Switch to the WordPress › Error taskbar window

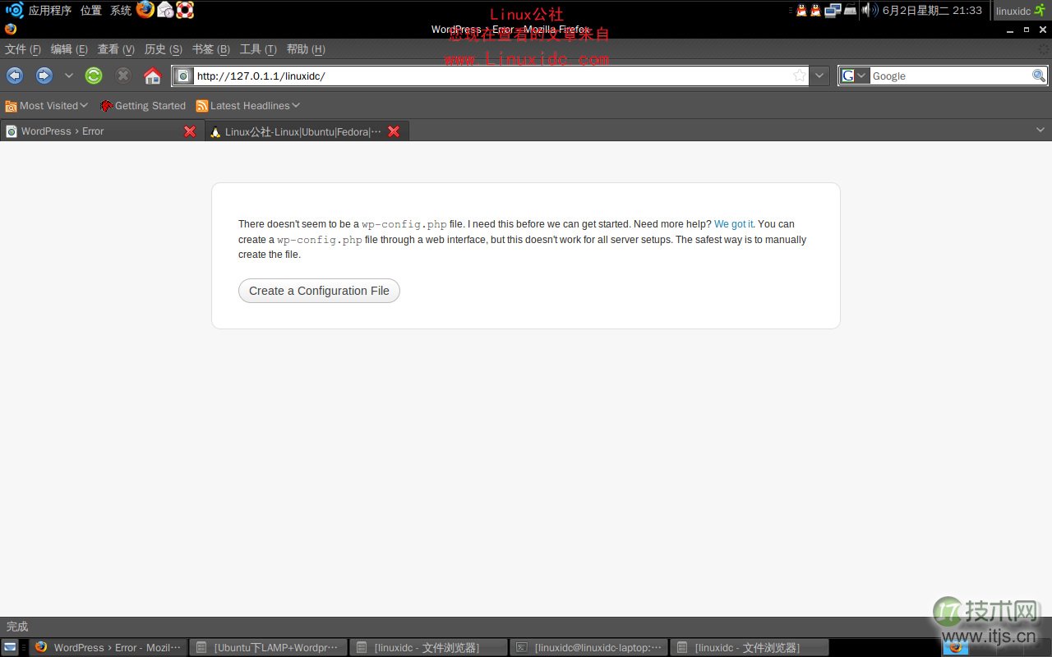point(108,647)
